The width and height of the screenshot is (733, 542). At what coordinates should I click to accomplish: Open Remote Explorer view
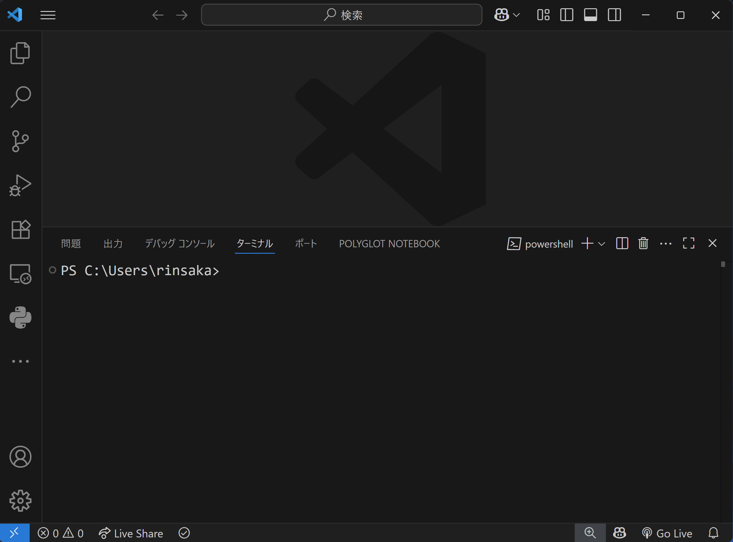(20, 274)
